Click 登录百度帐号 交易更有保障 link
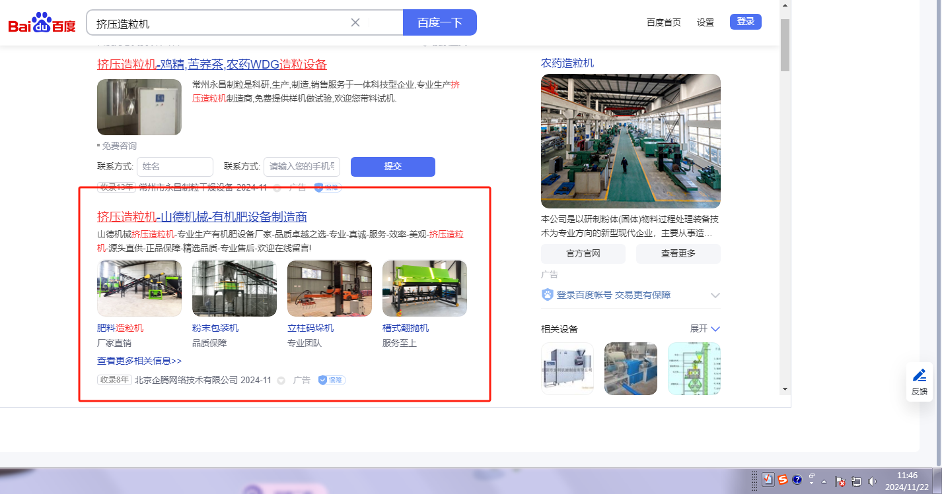This screenshot has height=494, width=942. 614,295
